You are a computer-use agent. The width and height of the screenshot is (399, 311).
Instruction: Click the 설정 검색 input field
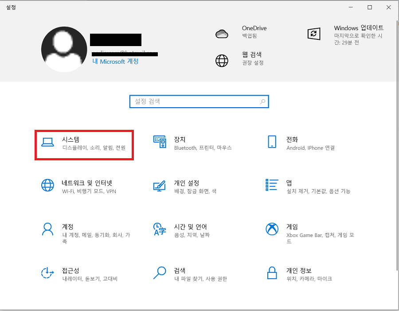click(199, 102)
